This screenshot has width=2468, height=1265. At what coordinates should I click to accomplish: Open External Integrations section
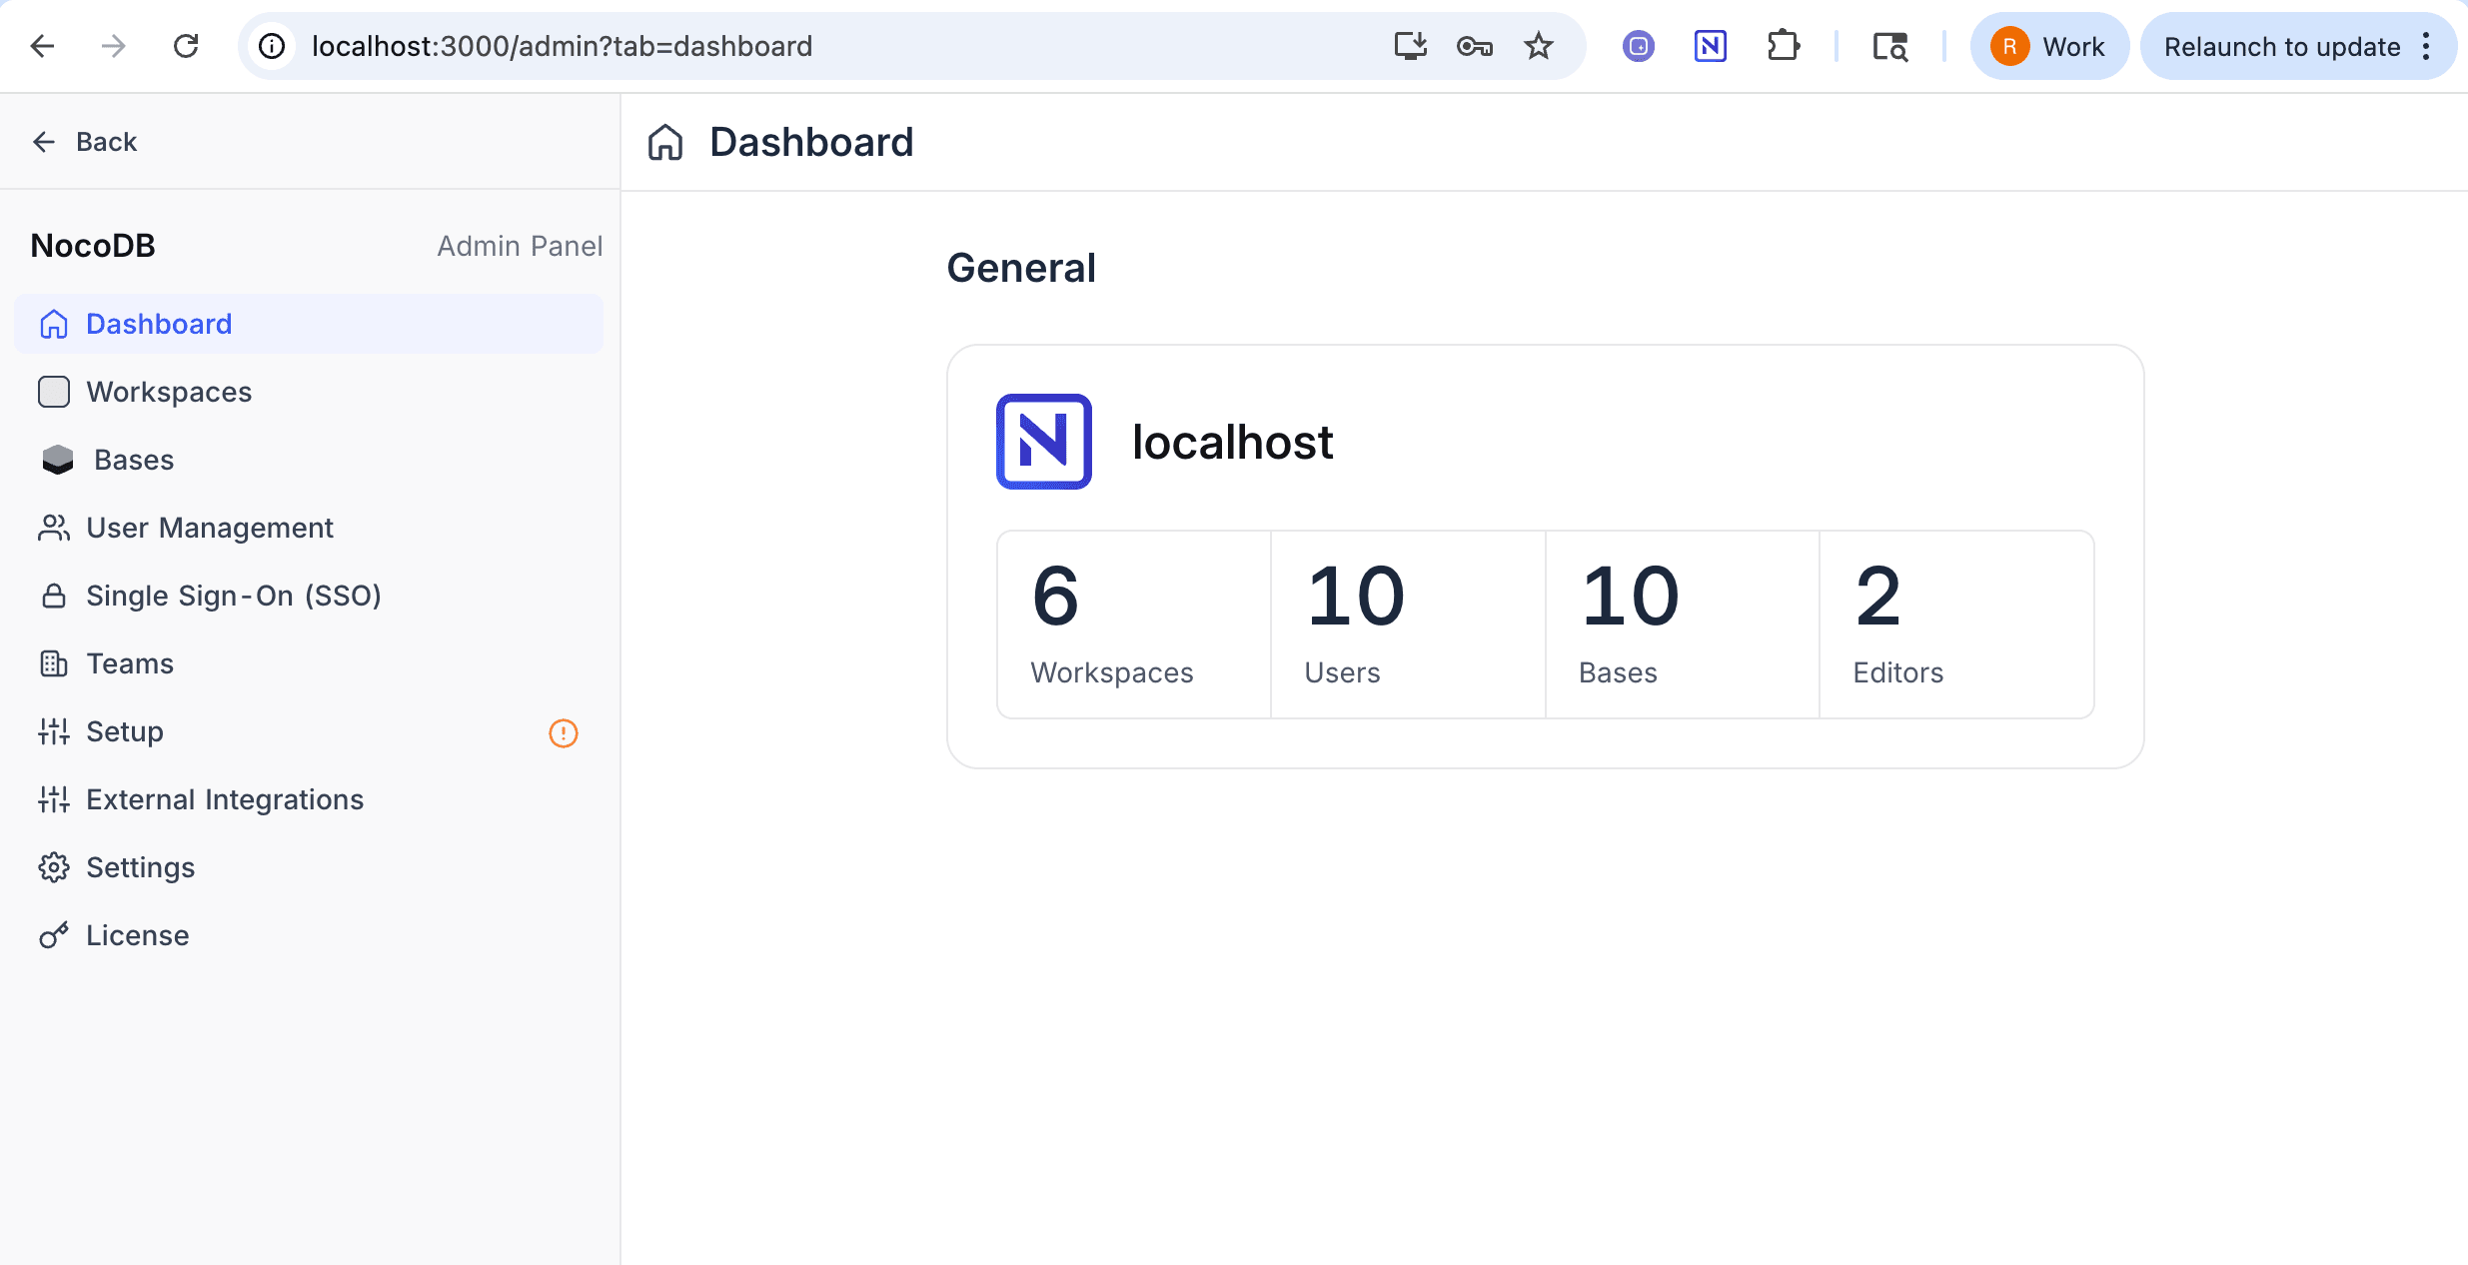(225, 799)
